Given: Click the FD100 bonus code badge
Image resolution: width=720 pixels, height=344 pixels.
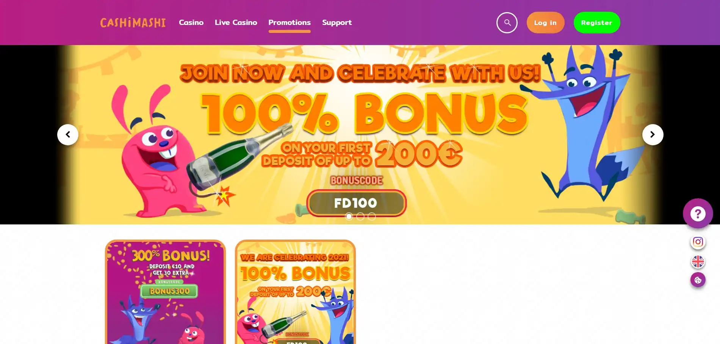Looking at the screenshot, I should click(356, 203).
